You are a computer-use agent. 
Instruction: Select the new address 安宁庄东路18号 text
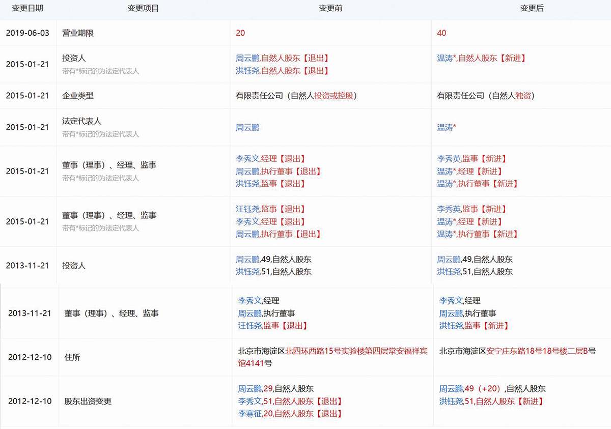coord(515,351)
